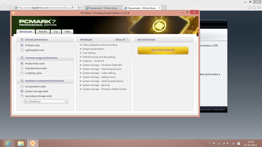Go forward in the Internet Explorer window
Viewport: 262px width, 147px height.
(10, 7)
